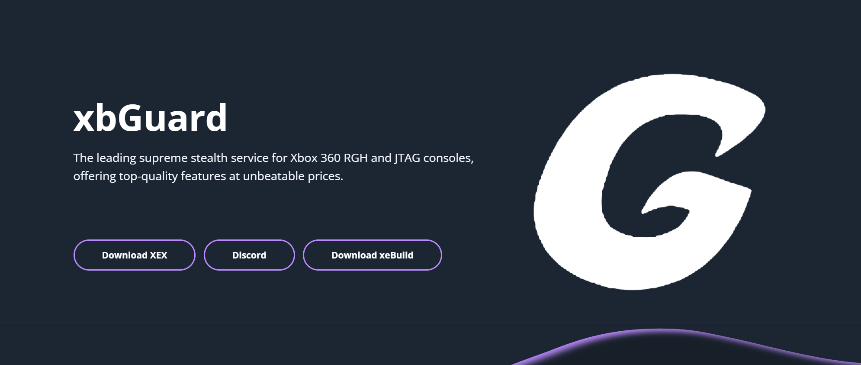Viewport: 861px width, 365px height.
Task: Click the Download XEX button
Action: click(x=134, y=255)
